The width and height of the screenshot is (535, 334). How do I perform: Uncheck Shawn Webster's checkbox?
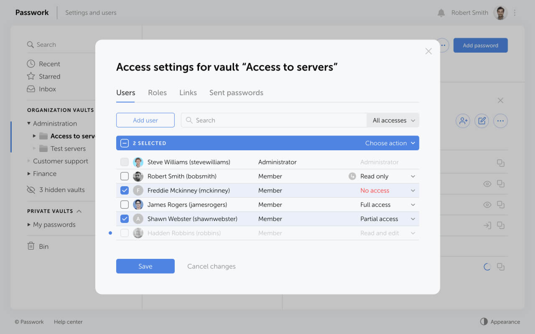click(125, 219)
